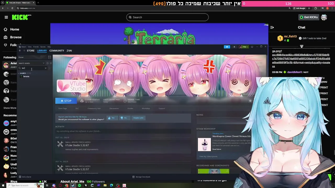The width and height of the screenshot is (335, 188).
Task: Open mr_fish13 top gifter entry
Action: (287, 38)
